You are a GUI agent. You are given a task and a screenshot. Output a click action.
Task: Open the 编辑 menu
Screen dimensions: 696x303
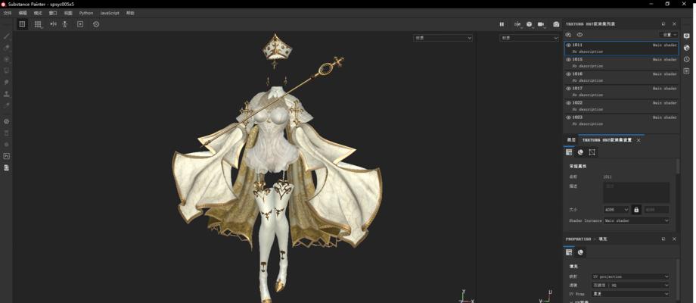[23, 14]
